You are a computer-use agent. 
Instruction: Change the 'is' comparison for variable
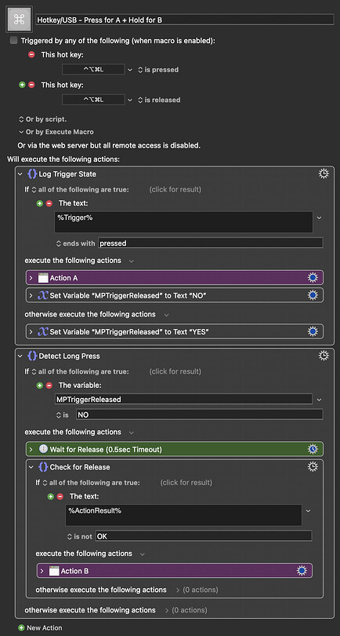(x=63, y=415)
